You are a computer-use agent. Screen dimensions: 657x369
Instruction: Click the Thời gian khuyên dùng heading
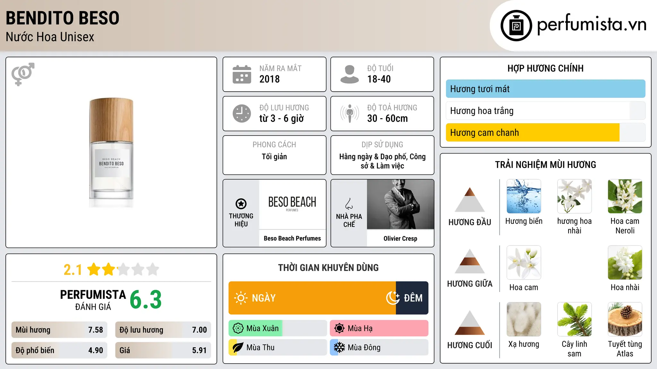(328, 267)
